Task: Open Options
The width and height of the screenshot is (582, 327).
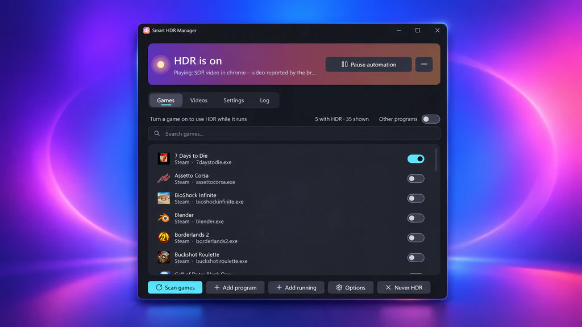Action: coord(351,287)
